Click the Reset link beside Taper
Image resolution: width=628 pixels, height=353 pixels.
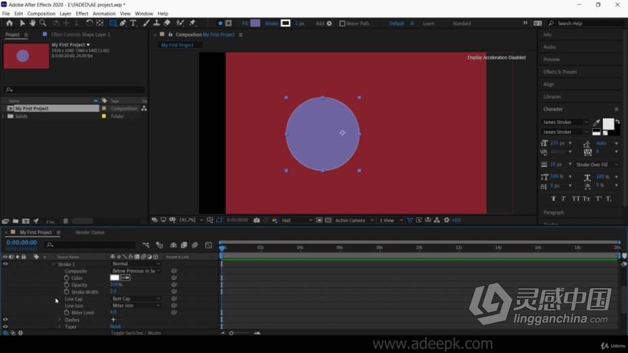115,327
